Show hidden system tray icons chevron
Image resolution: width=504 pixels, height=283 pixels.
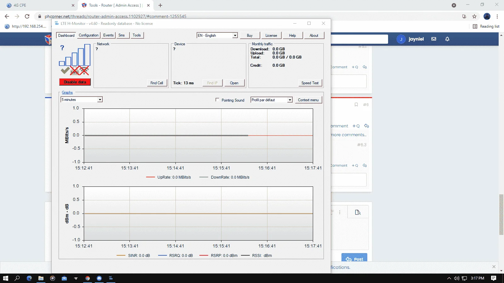[x=449, y=278]
